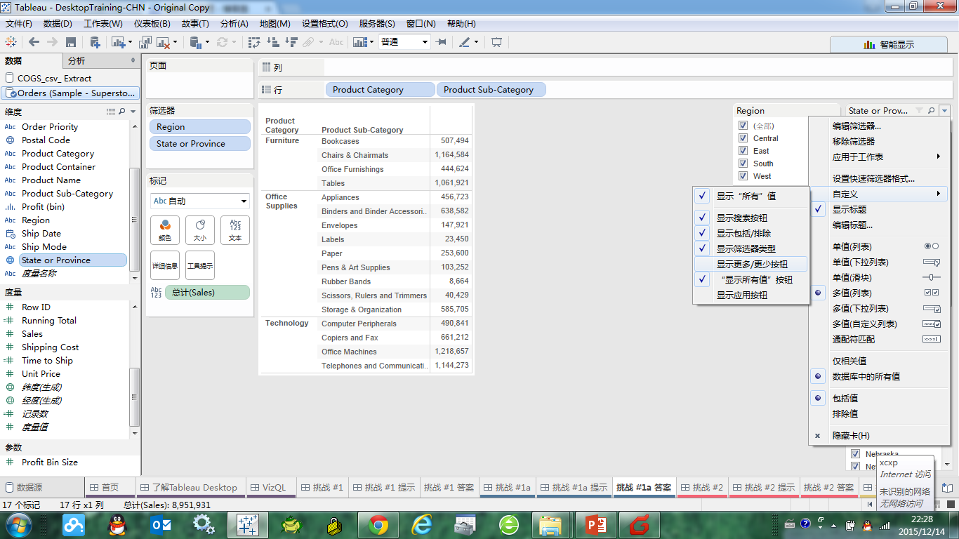Open the 文件(F) menu
This screenshot has width=959, height=539.
pyautogui.click(x=19, y=23)
